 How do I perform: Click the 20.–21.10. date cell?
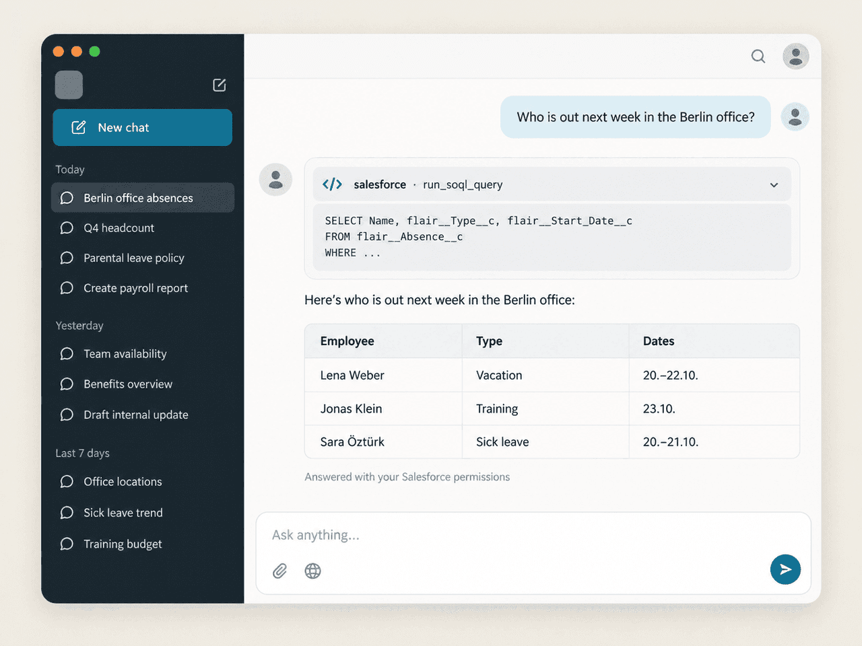point(715,442)
